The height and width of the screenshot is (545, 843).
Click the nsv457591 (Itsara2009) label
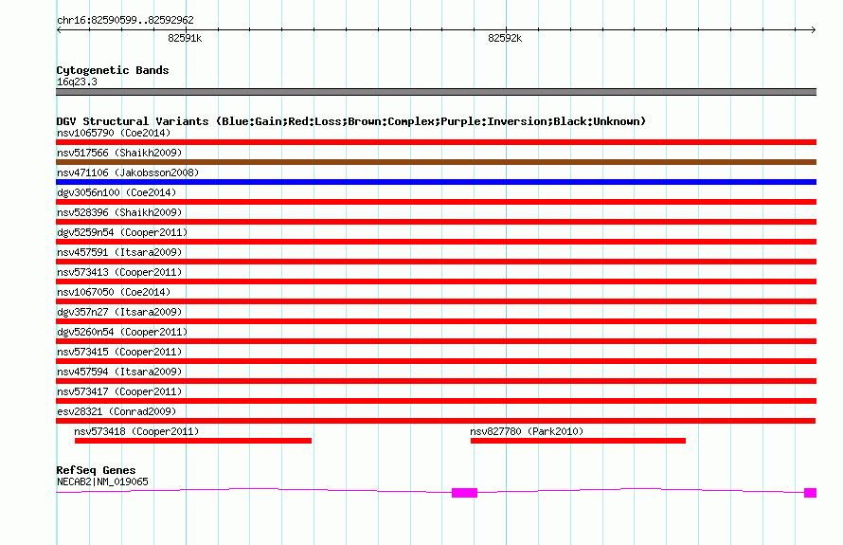[119, 252]
